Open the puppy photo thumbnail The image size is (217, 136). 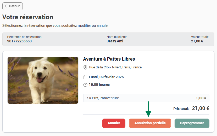43,80
